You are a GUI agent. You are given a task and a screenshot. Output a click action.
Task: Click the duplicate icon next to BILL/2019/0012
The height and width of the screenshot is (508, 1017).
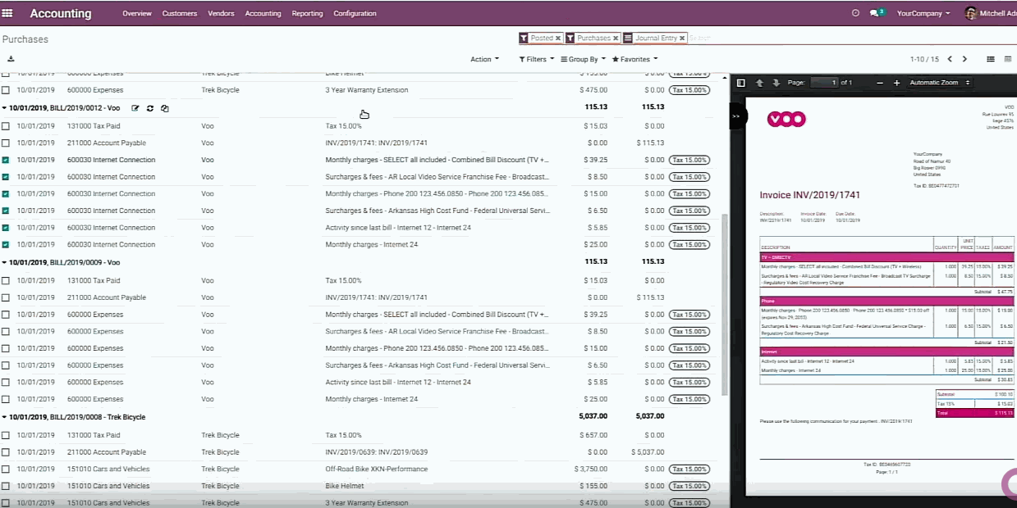(164, 107)
